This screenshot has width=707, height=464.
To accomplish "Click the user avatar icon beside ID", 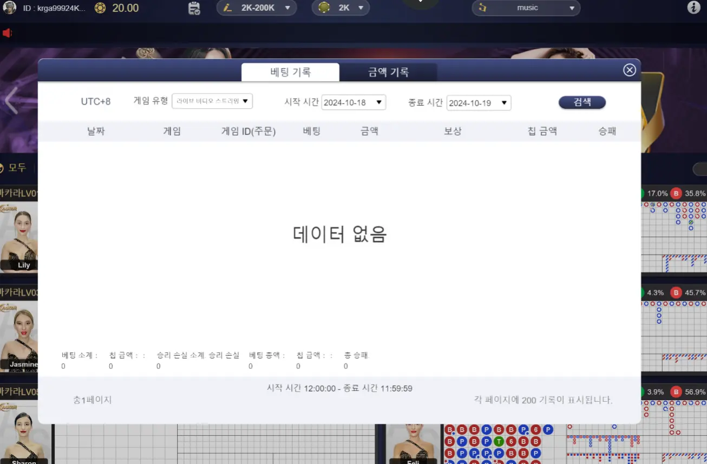I will tap(10, 8).
